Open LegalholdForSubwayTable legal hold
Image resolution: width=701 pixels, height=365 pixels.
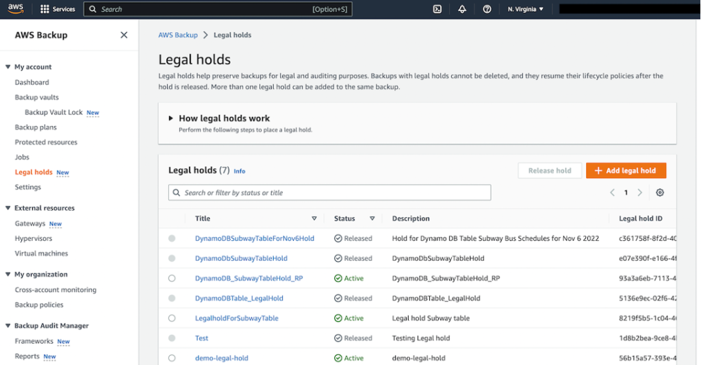click(x=236, y=318)
